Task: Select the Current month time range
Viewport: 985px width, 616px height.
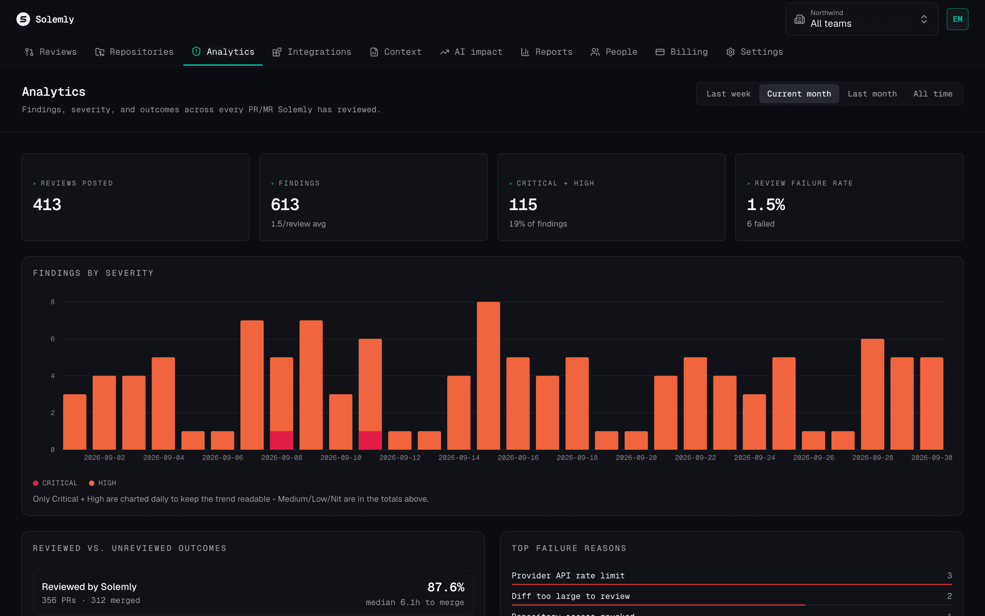Action: click(x=799, y=94)
